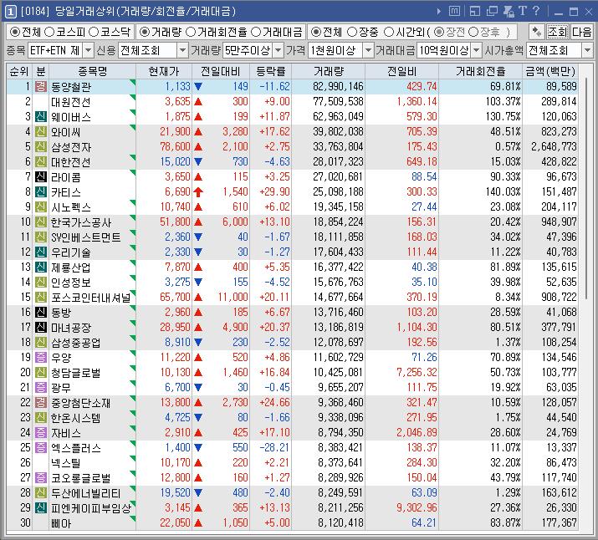Select the 전체 market radio button
598x540 pixels.
(x=14, y=32)
